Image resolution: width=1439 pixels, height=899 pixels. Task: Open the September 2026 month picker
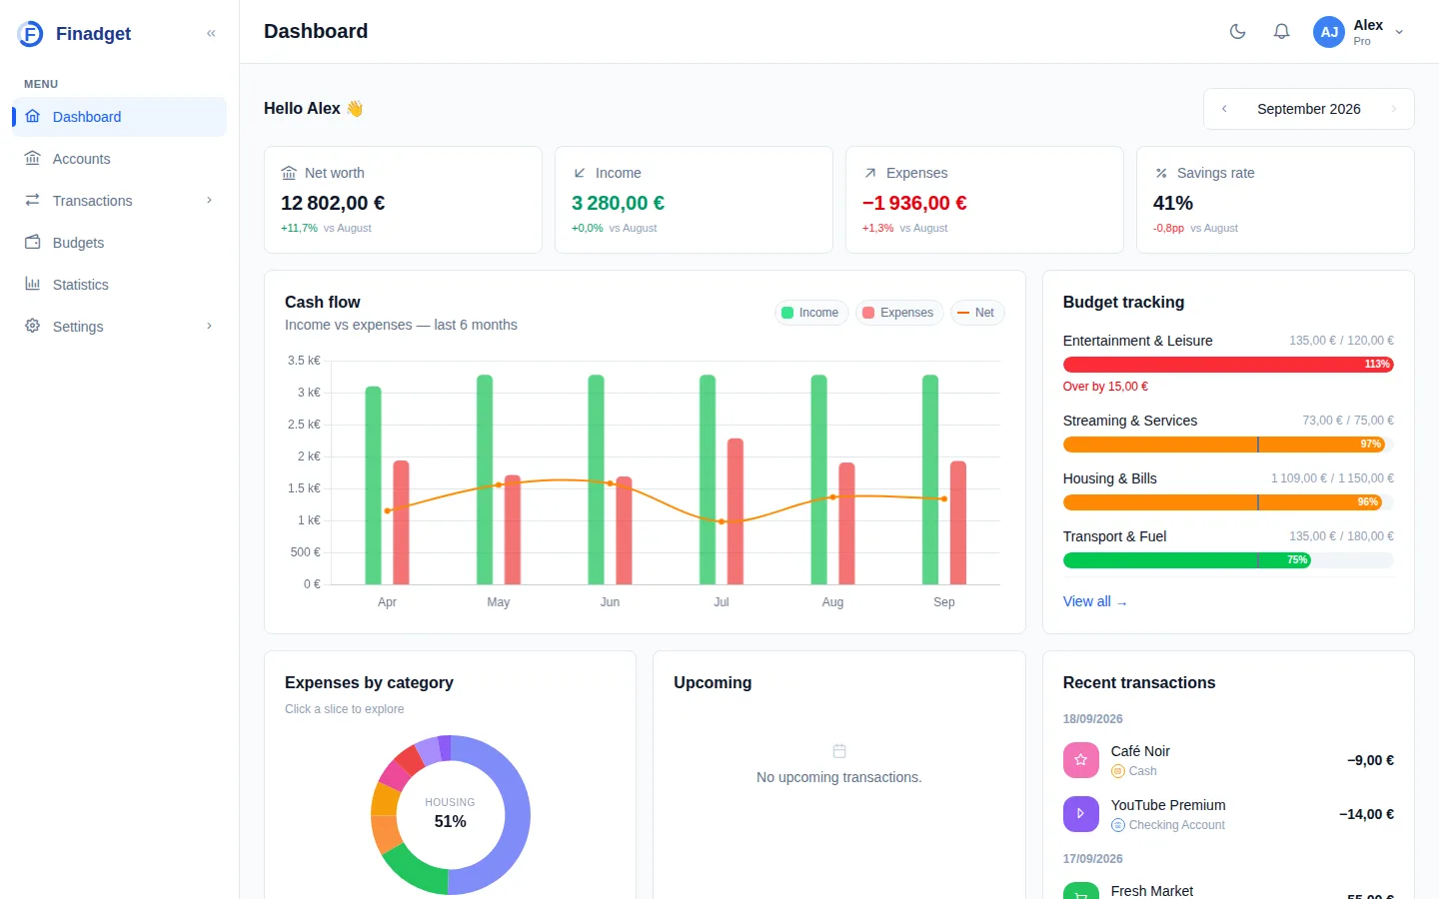point(1309,109)
